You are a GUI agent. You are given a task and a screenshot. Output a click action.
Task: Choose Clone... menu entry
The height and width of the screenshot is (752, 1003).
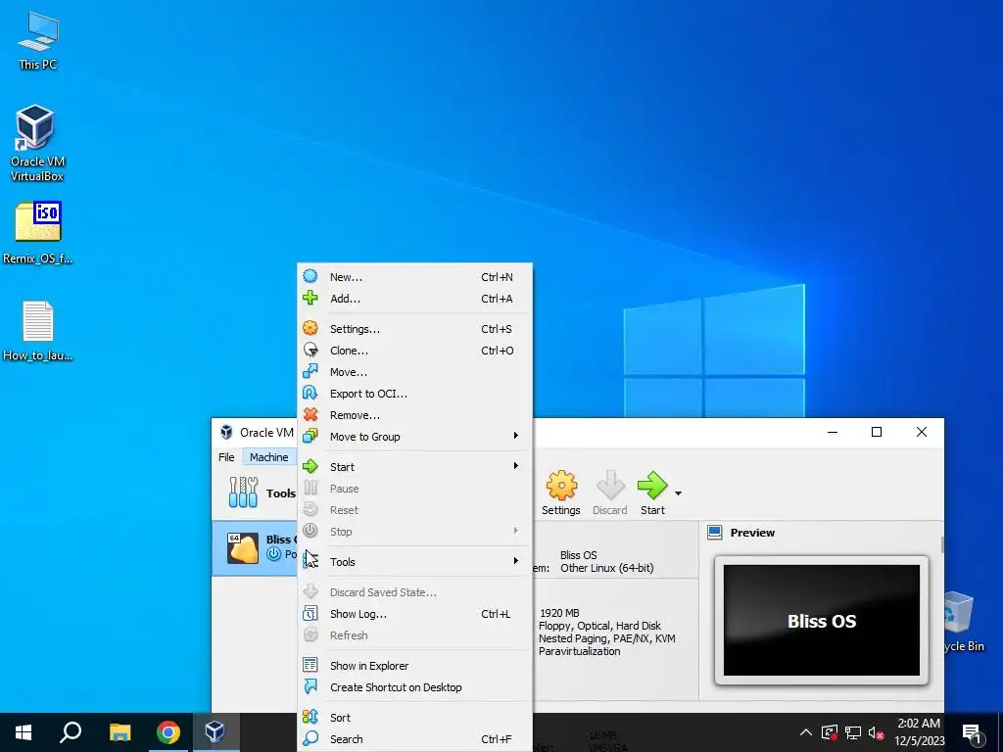pos(414,351)
